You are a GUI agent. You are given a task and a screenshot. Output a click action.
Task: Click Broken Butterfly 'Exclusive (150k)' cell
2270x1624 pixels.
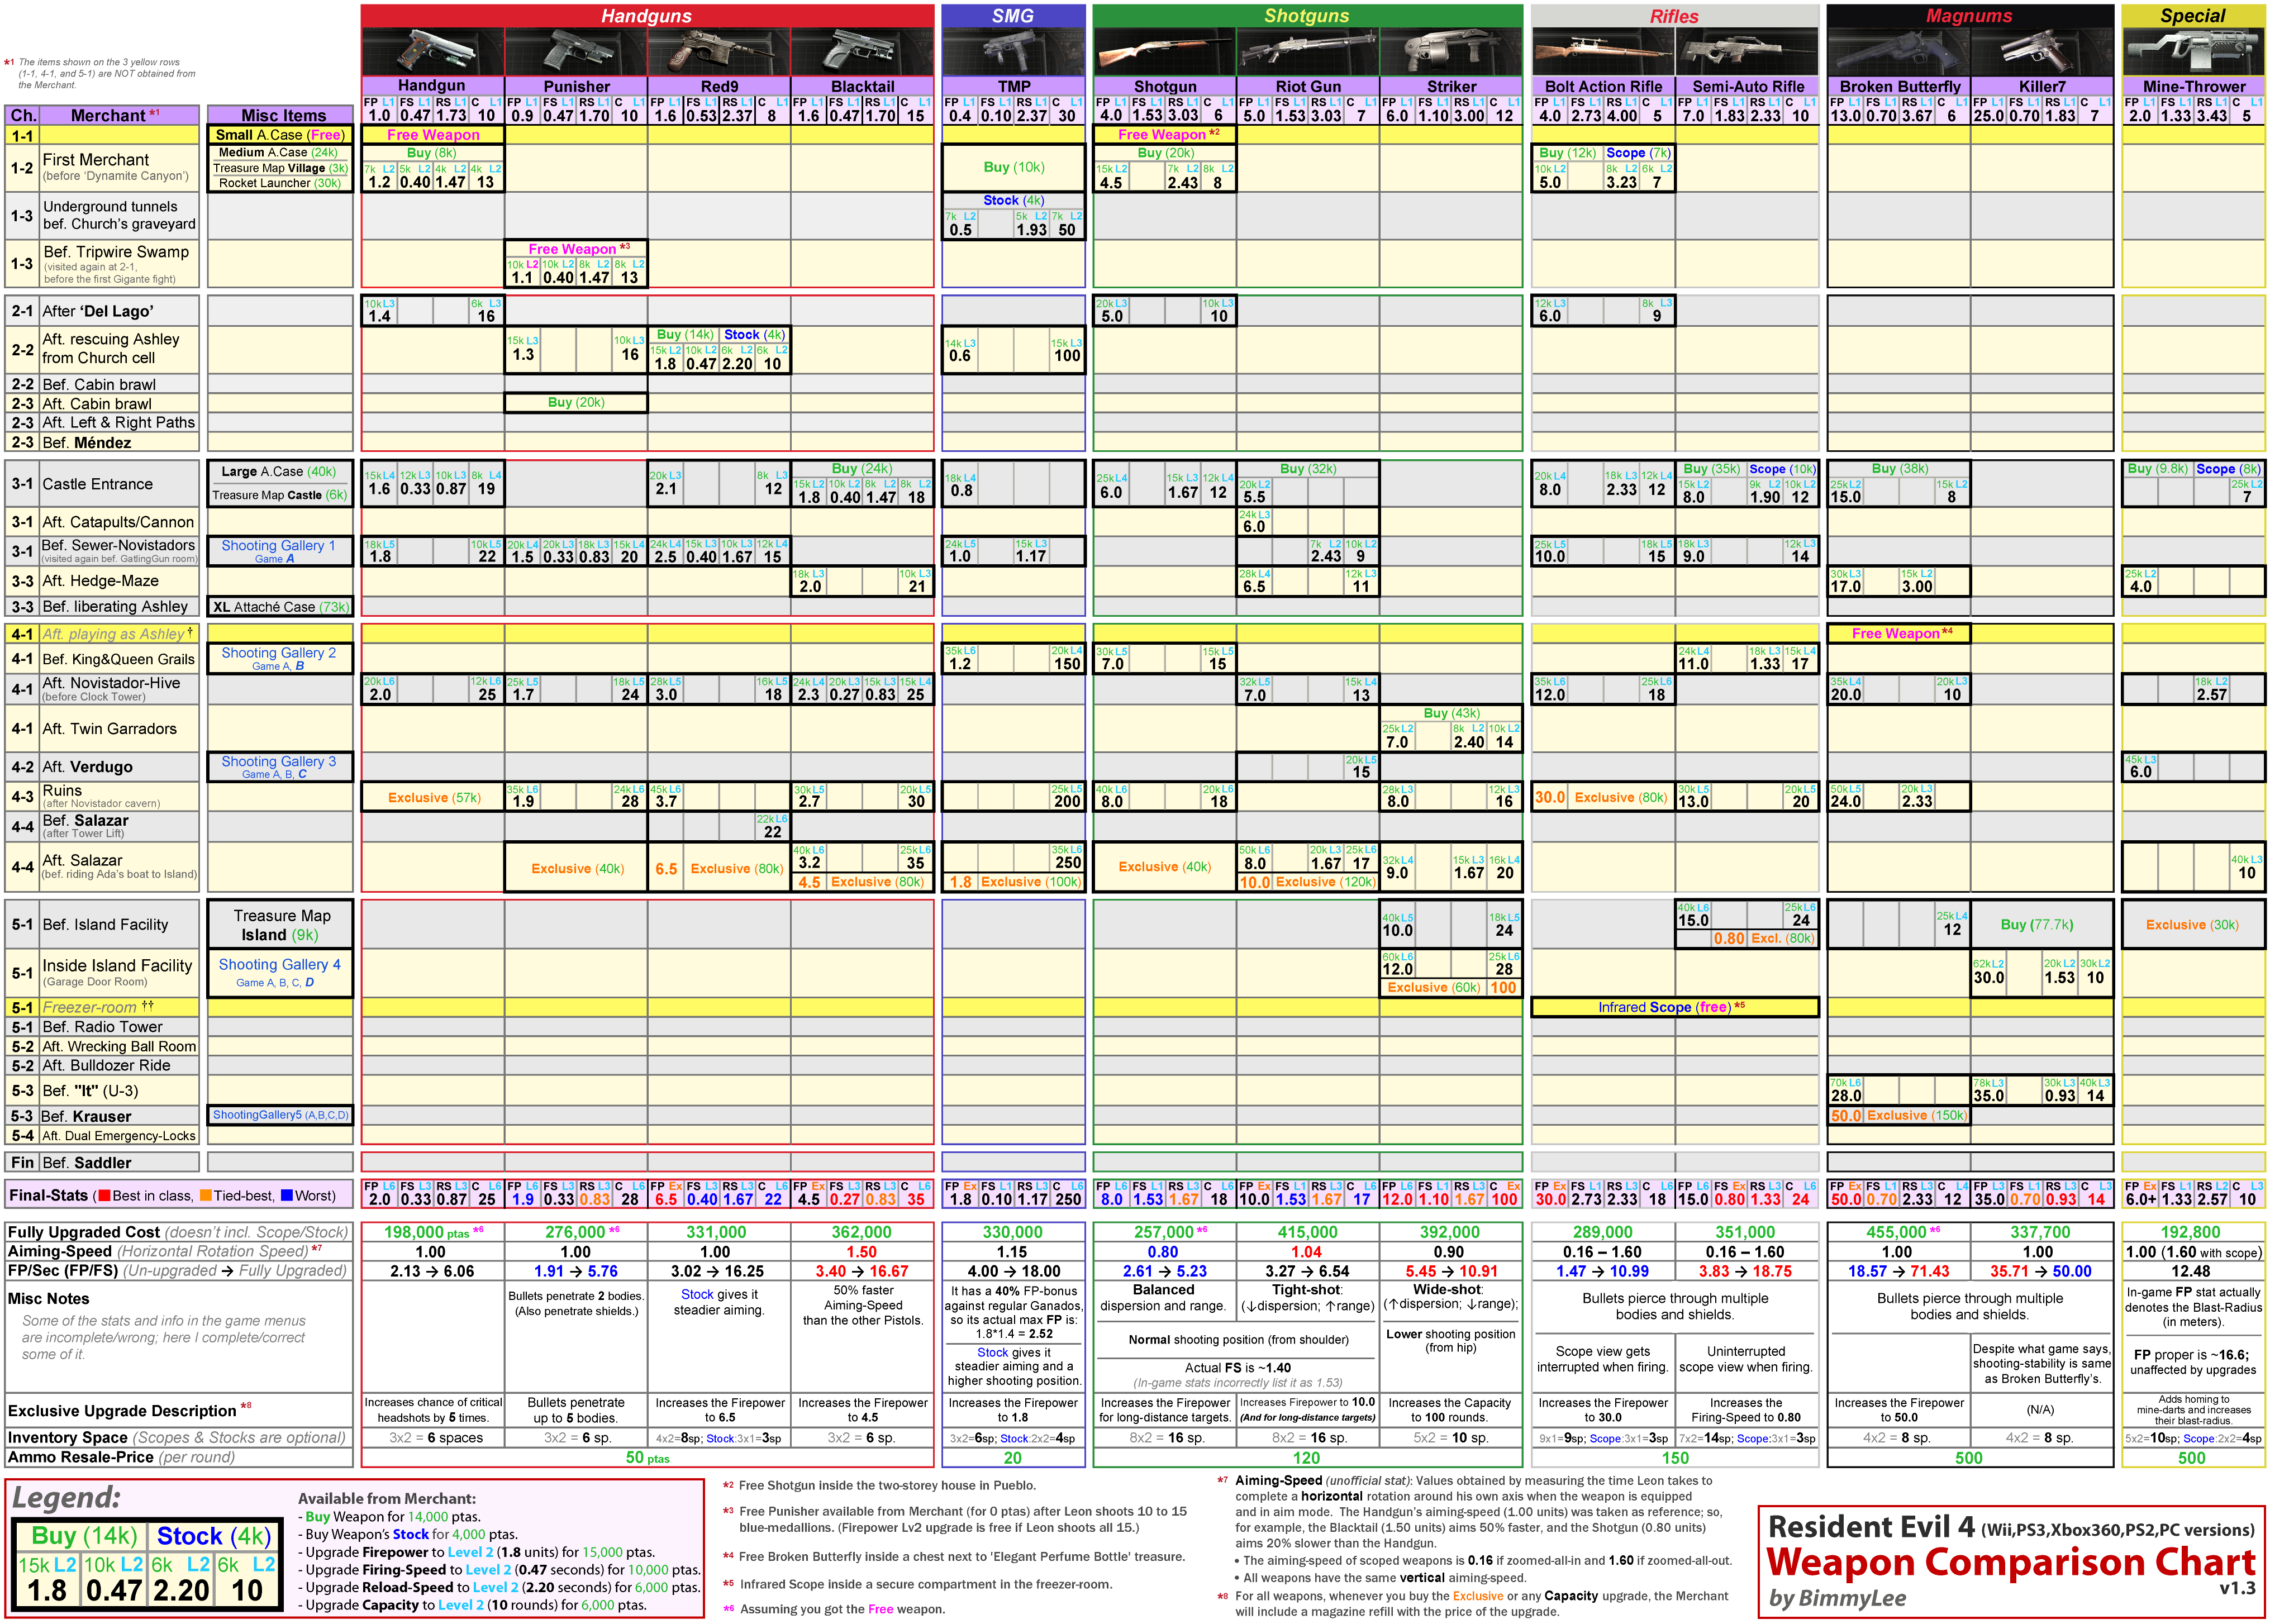1899,1116
